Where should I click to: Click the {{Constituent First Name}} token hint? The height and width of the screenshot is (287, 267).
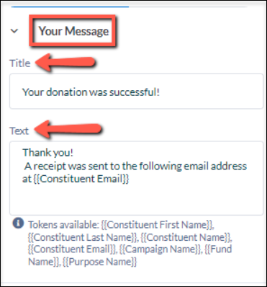(157, 225)
